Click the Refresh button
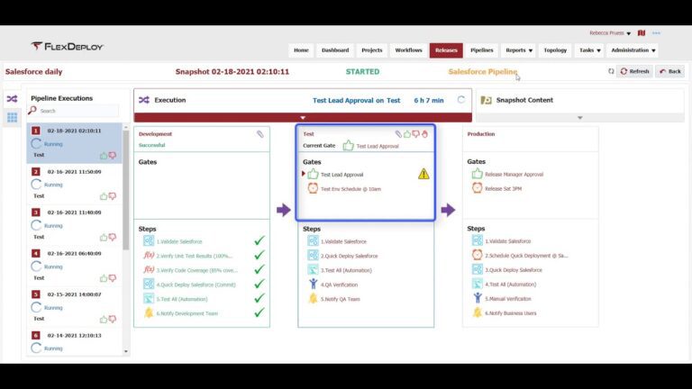 (x=634, y=71)
